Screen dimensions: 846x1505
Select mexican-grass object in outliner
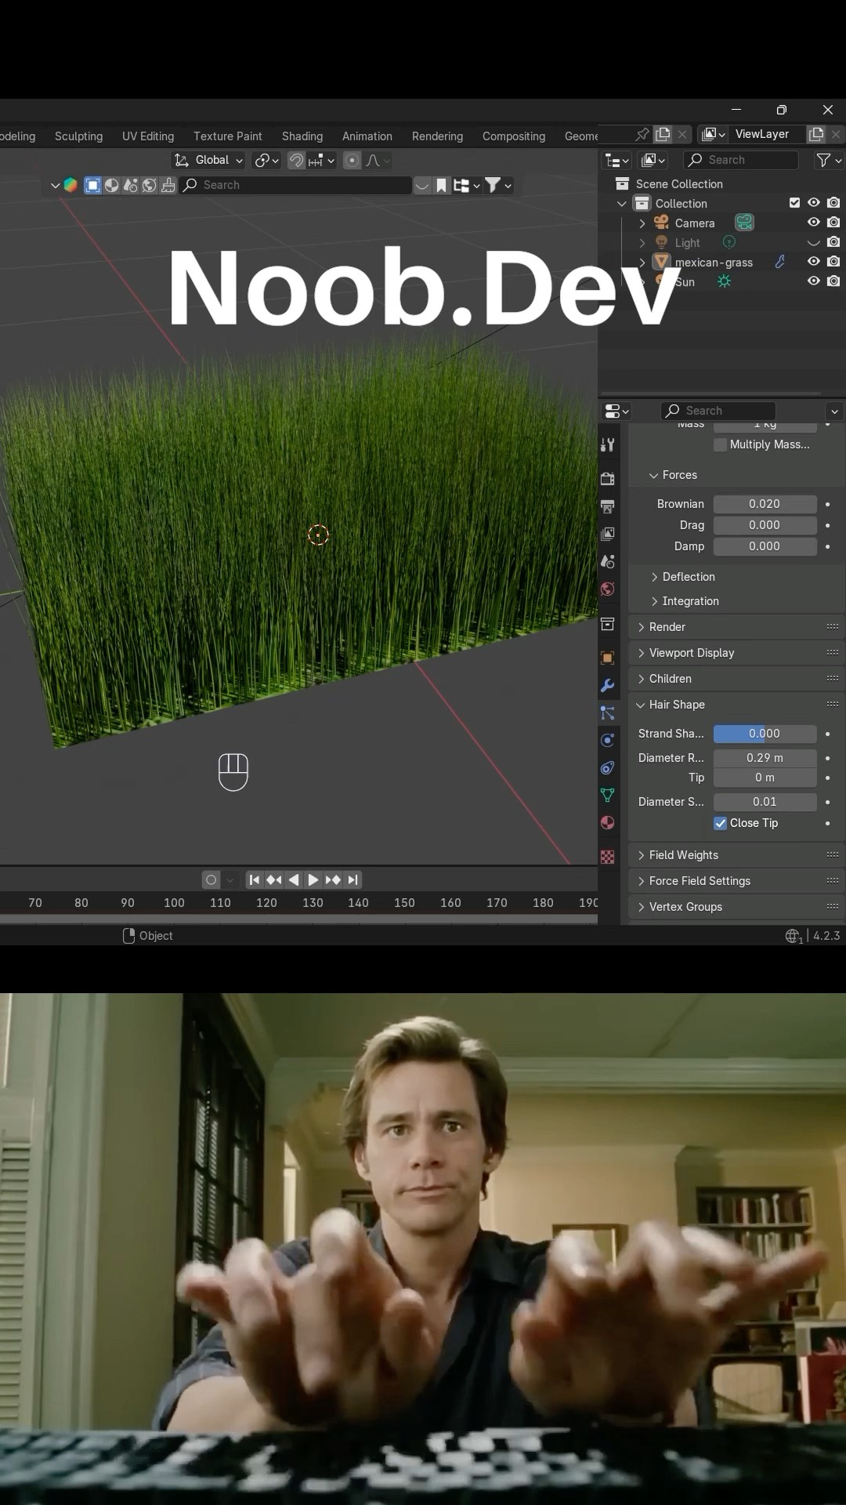pos(714,263)
